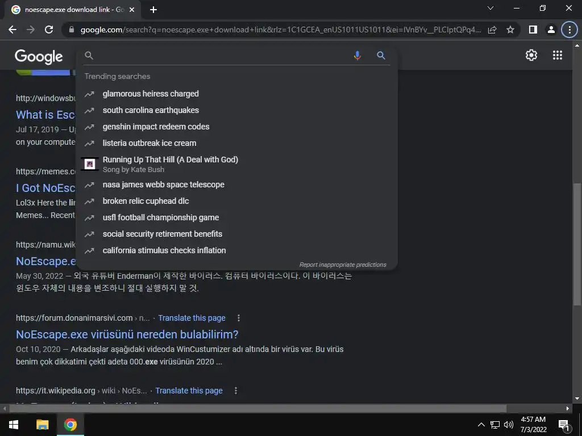Open the 'What is Esc' search result
The height and width of the screenshot is (436, 582).
click(x=45, y=115)
